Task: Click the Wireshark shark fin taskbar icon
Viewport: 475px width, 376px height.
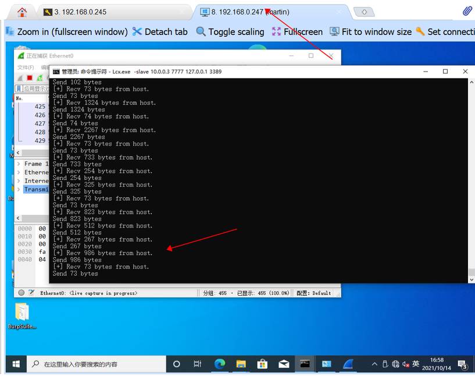Action: (x=348, y=364)
